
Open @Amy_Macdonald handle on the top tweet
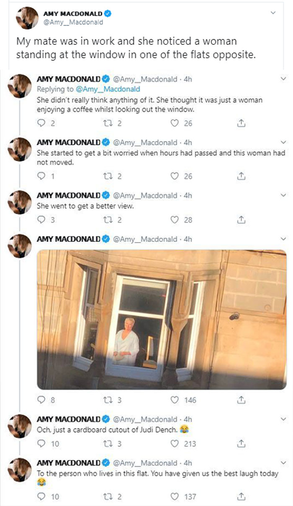click(73, 23)
